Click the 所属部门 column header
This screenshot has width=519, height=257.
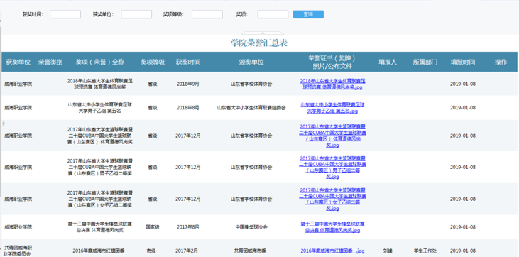(425, 62)
